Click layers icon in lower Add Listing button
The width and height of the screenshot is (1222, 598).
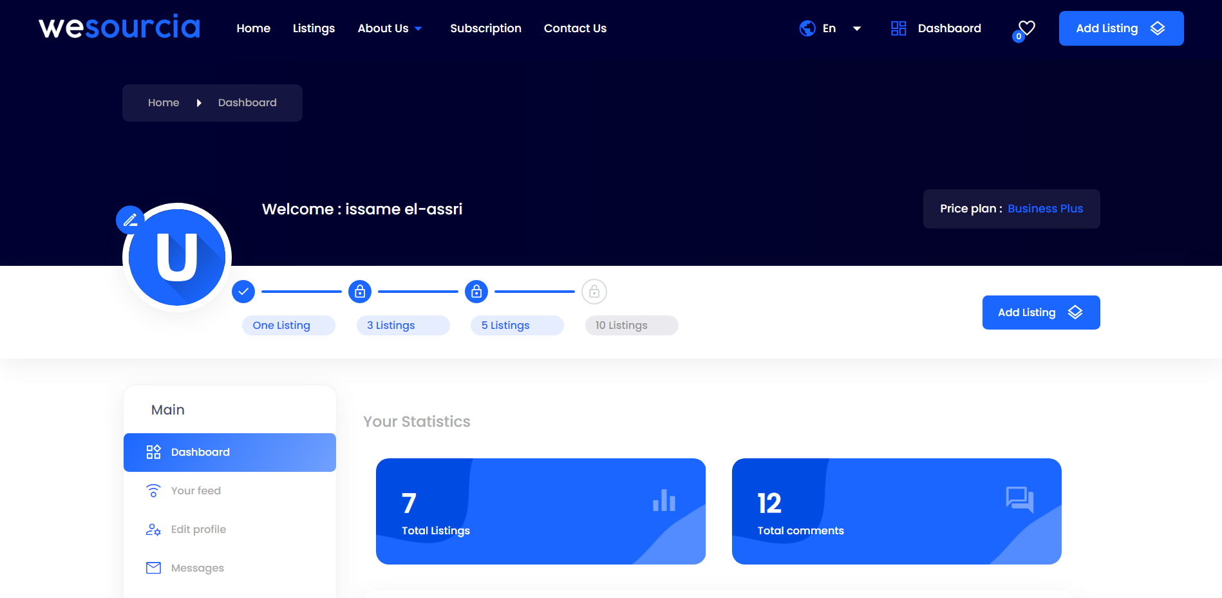tap(1075, 312)
